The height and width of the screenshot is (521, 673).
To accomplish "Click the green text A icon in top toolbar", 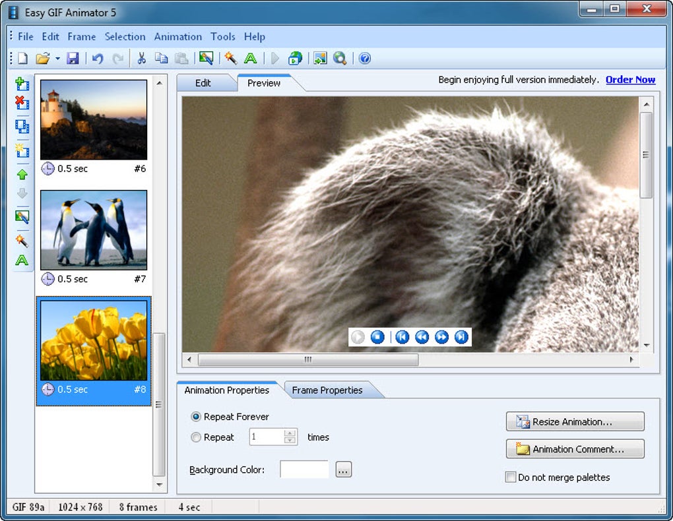I will 251,58.
